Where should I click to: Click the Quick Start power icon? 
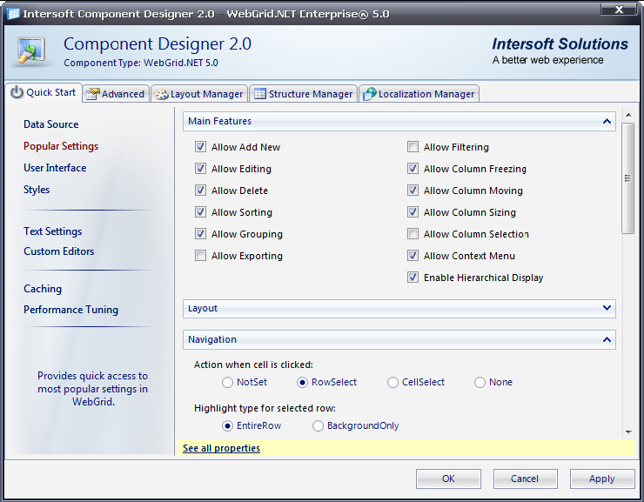point(17,92)
